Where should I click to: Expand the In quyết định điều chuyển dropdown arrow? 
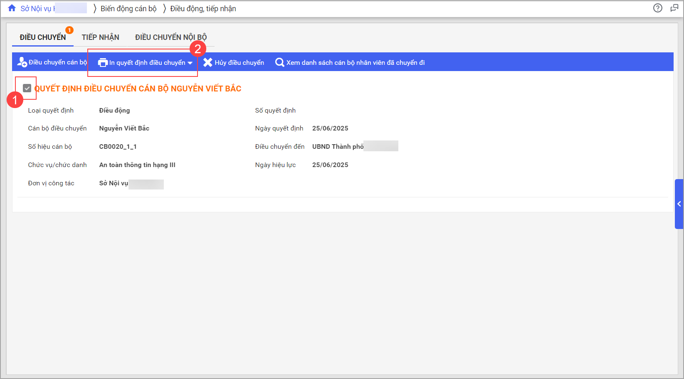coord(190,63)
